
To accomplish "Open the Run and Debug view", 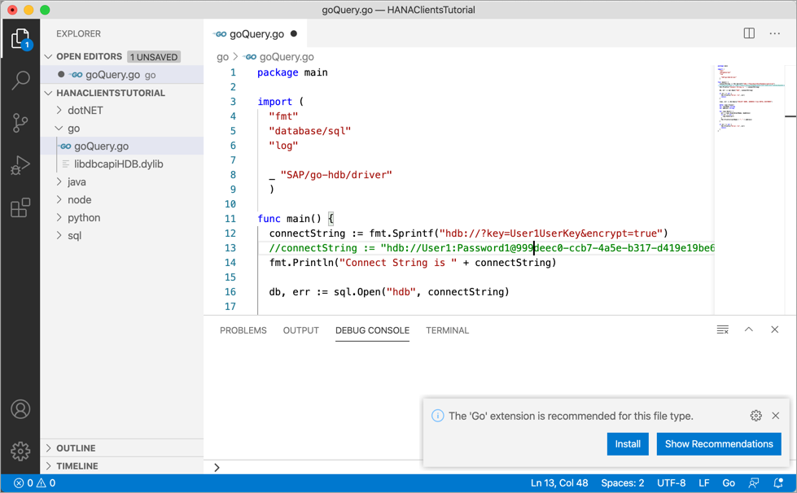I will pos(20,165).
